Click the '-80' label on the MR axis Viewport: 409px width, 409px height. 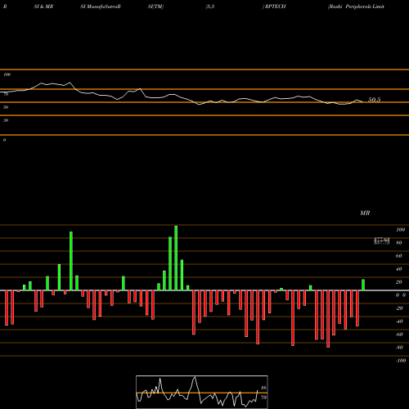399,348
